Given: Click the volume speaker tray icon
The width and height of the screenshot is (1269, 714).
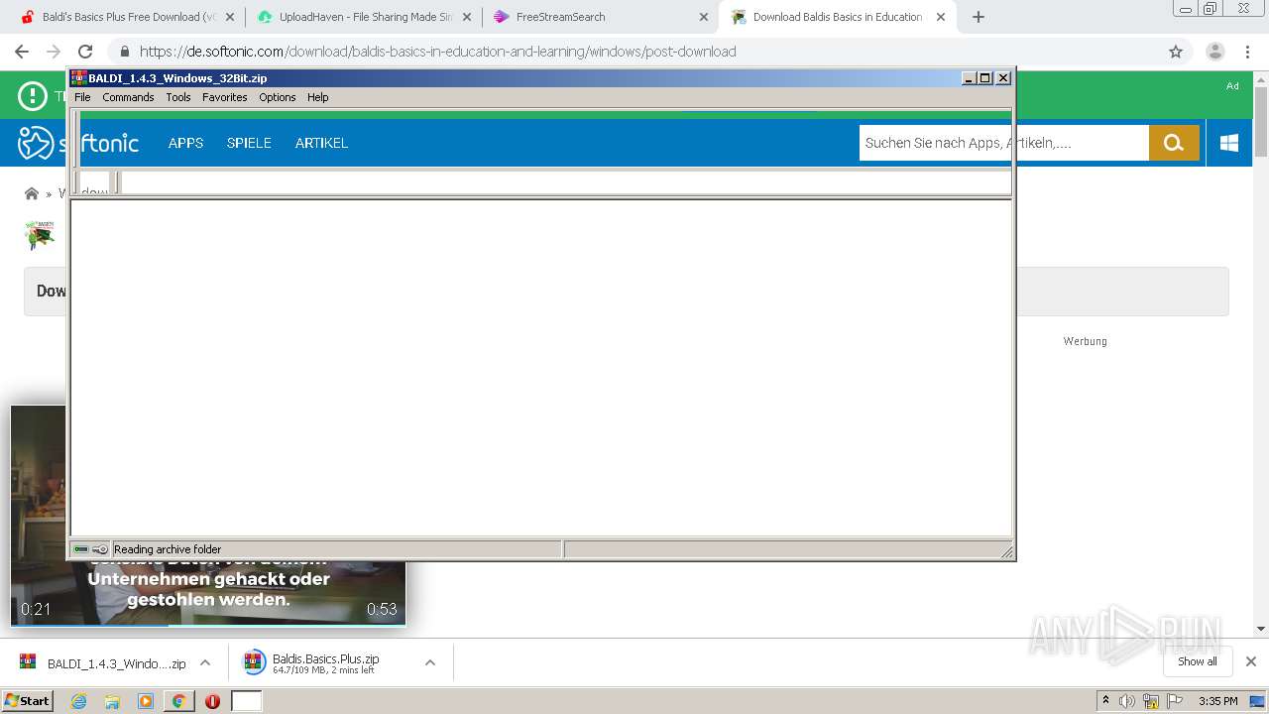Looking at the screenshot, I should click(1127, 701).
